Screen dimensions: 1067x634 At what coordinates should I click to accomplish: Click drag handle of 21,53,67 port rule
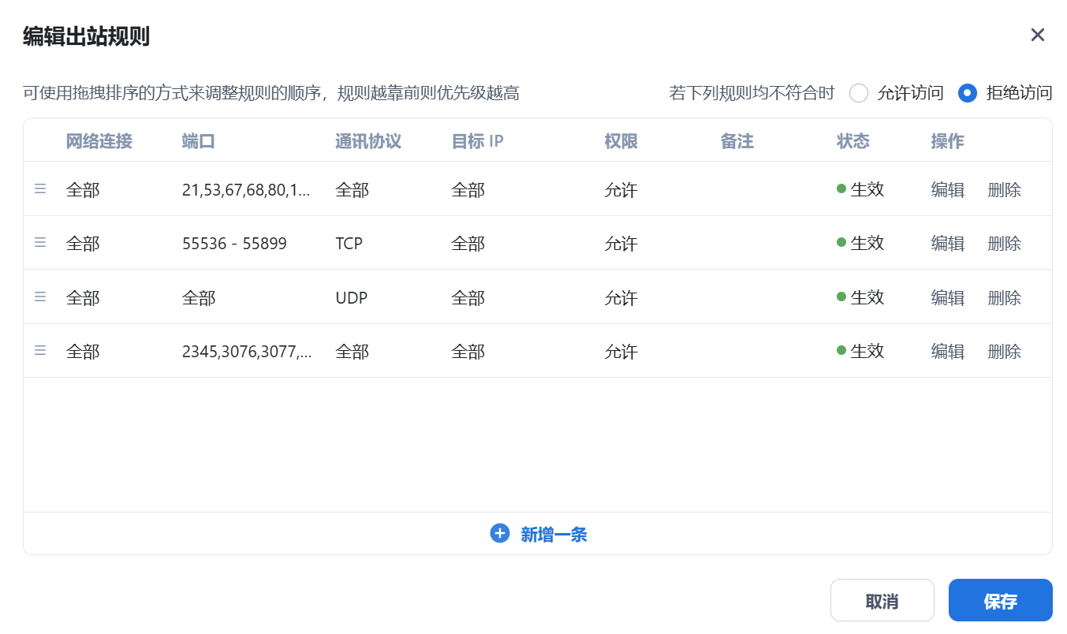click(40, 189)
